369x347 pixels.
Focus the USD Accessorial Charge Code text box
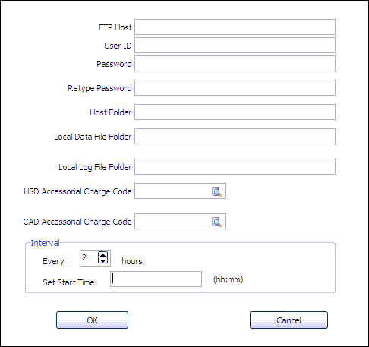coord(172,191)
